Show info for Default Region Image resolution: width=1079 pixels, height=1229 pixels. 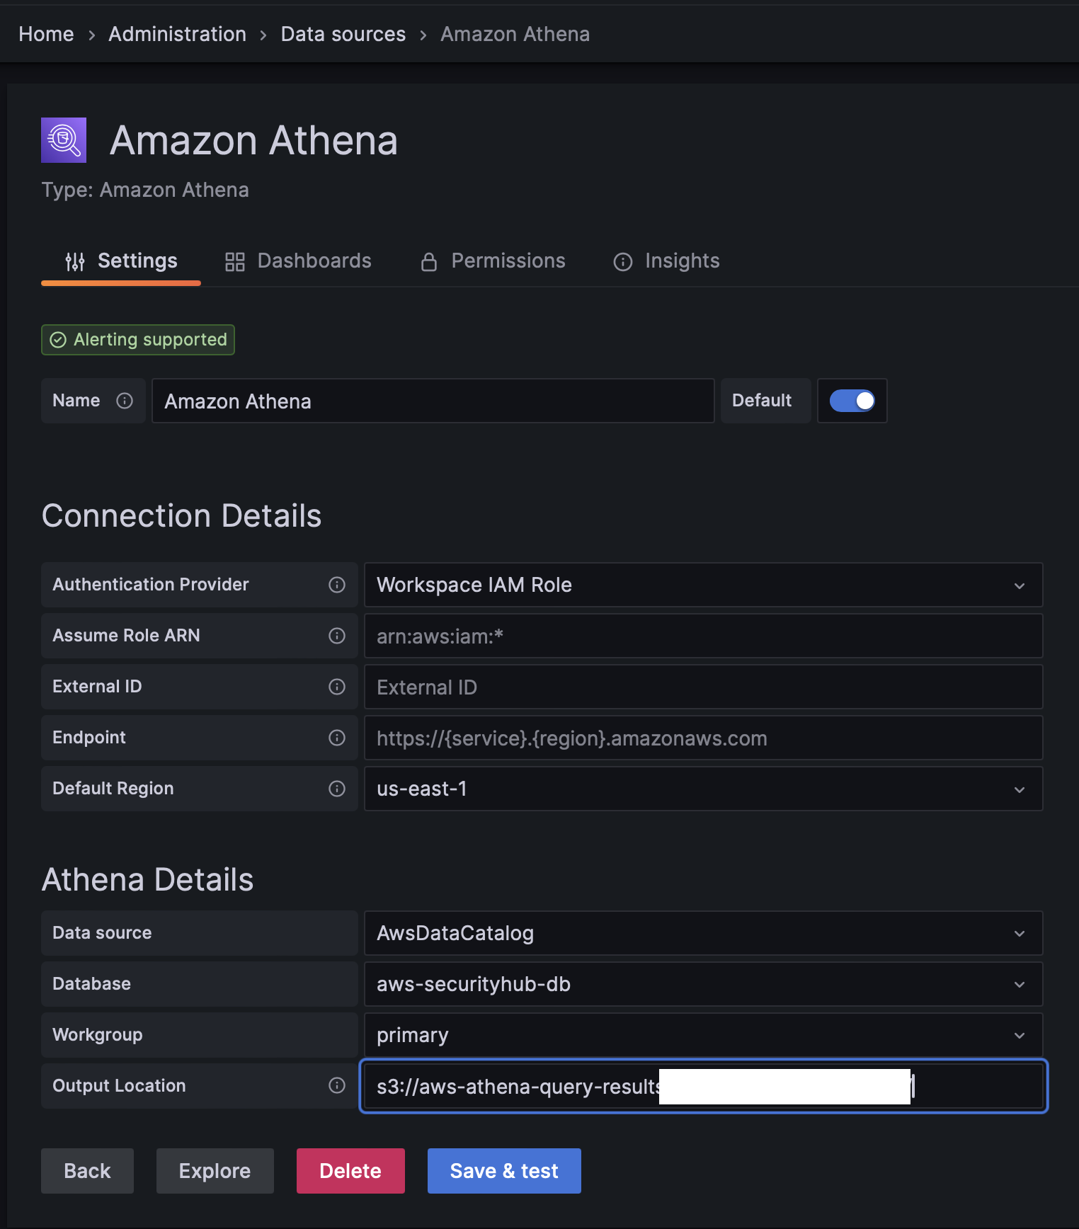coord(337,789)
